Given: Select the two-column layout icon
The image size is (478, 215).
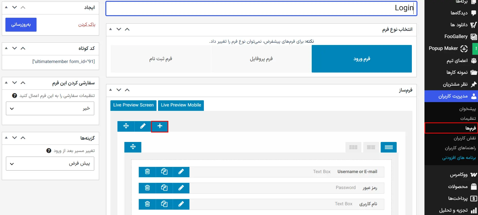Looking at the screenshot, I should (371, 147).
